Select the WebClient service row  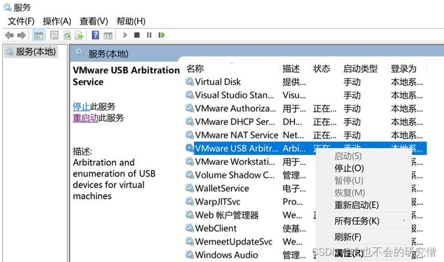(x=251, y=228)
